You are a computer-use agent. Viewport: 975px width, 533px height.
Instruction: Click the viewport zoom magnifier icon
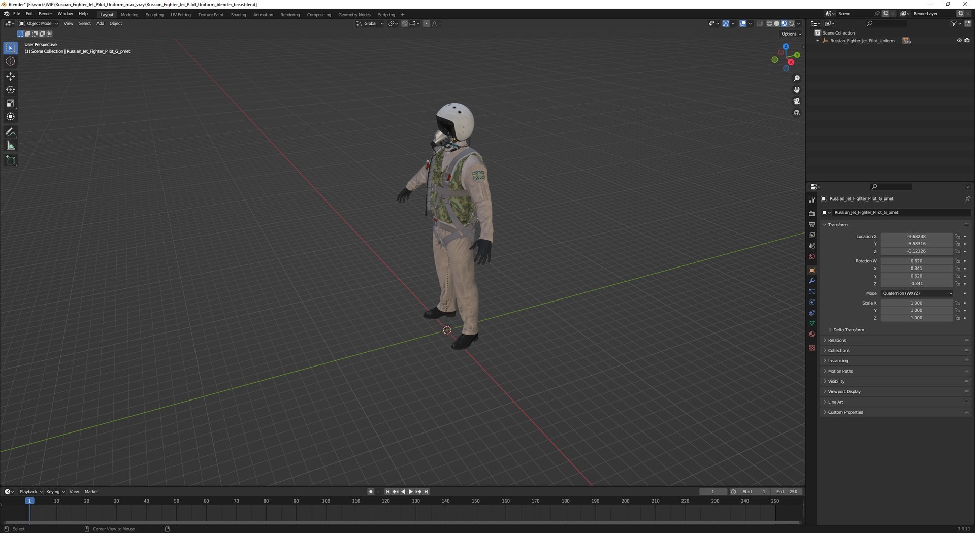tap(796, 78)
